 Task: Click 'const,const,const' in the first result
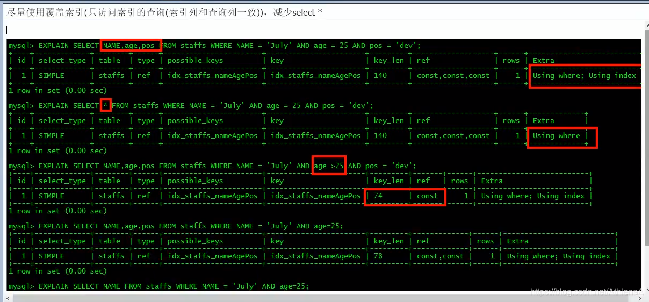click(453, 76)
